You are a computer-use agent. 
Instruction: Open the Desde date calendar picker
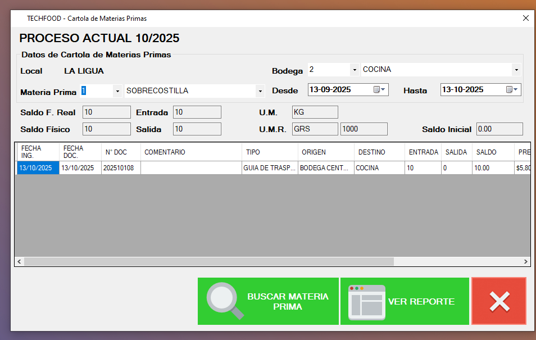pos(380,90)
